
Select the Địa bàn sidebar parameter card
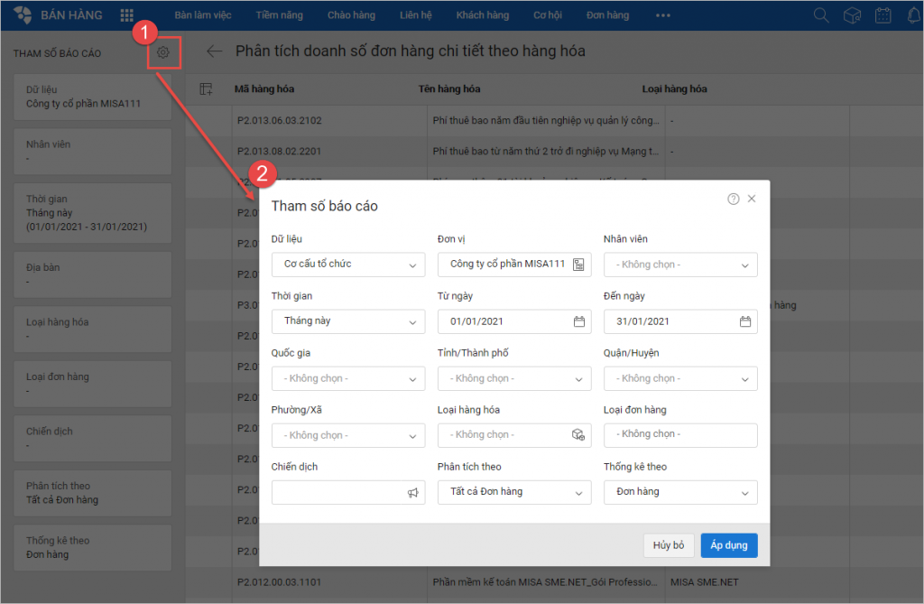click(93, 274)
